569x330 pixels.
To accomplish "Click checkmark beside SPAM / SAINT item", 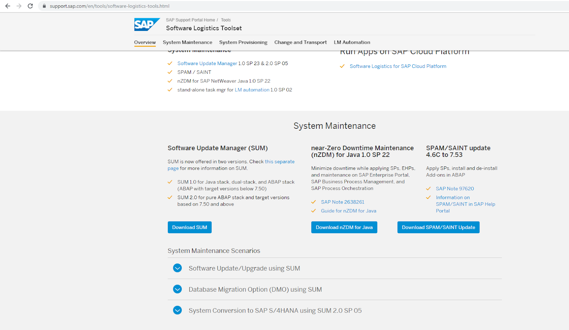I will tap(170, 72).
